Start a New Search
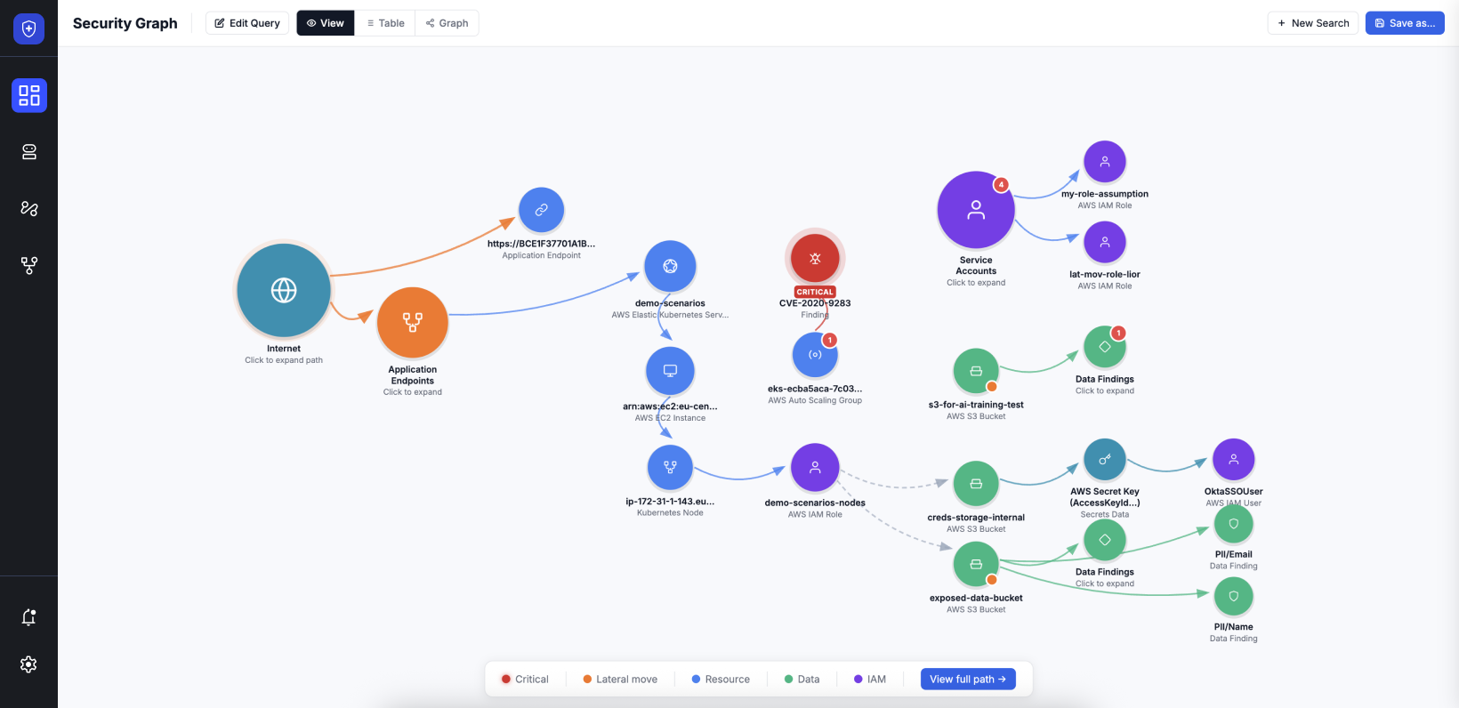1459x708 pixels. pos(1313,23)
